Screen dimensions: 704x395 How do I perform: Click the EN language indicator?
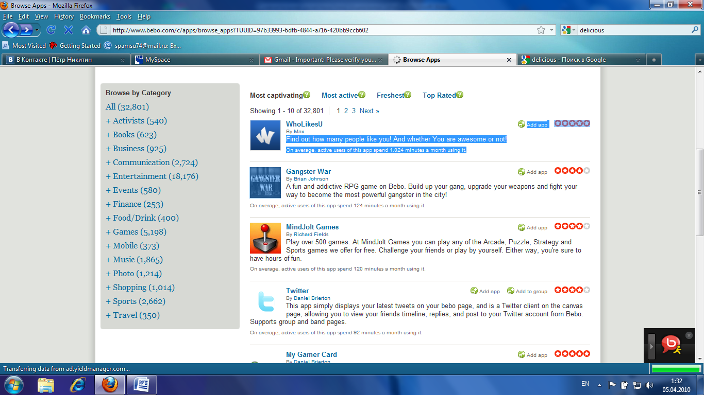point(585,384)
